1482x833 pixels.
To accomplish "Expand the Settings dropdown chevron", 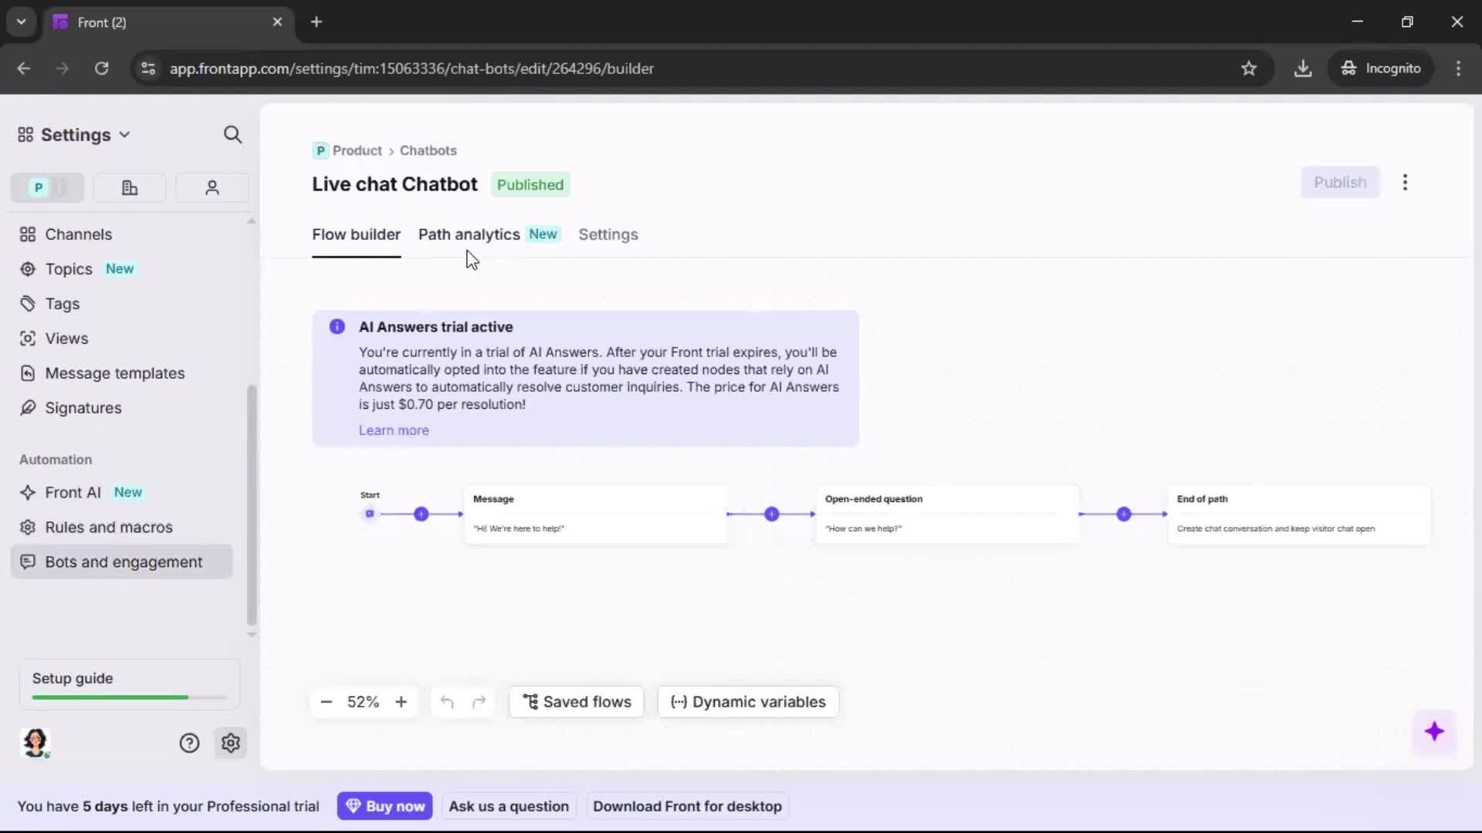I will pyautogui.click(x=126, y=134).
